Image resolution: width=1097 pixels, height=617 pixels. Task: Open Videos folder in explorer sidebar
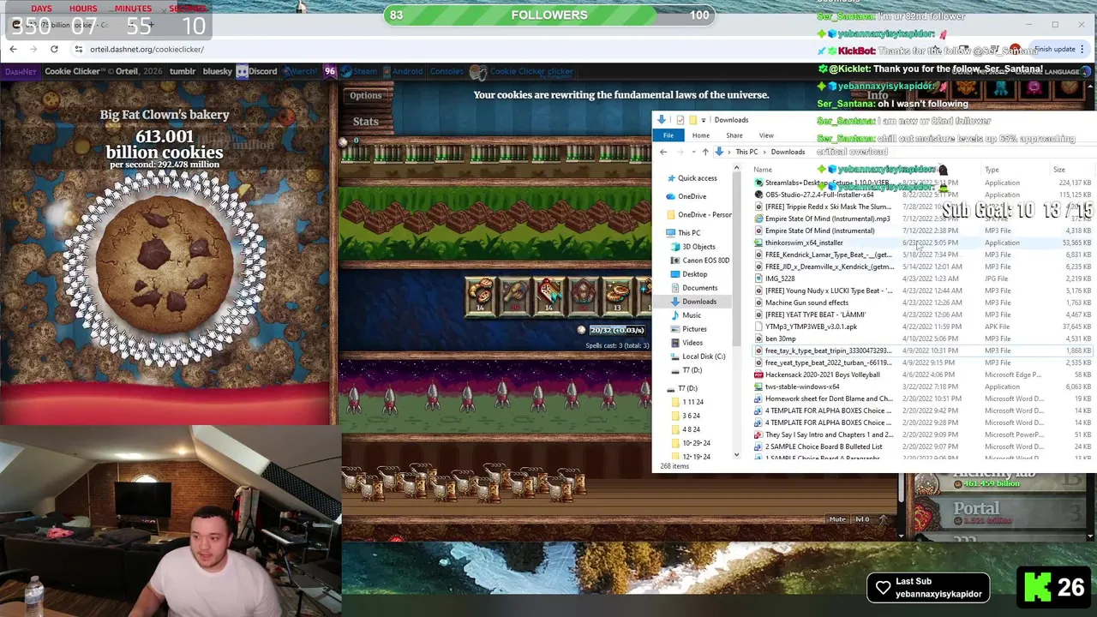tap(692, 343)
